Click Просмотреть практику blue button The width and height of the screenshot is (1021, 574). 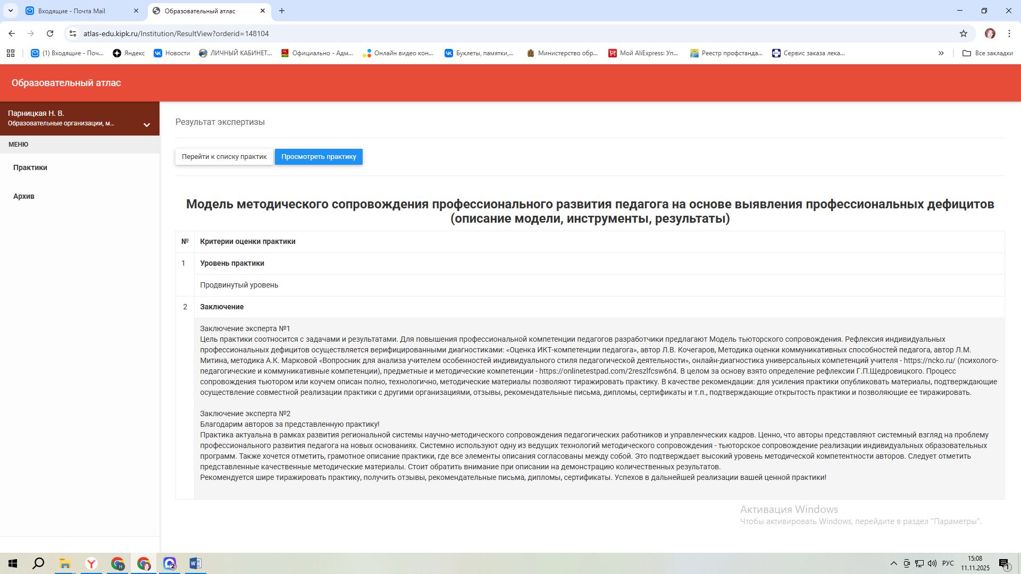(x=319, y=157)
